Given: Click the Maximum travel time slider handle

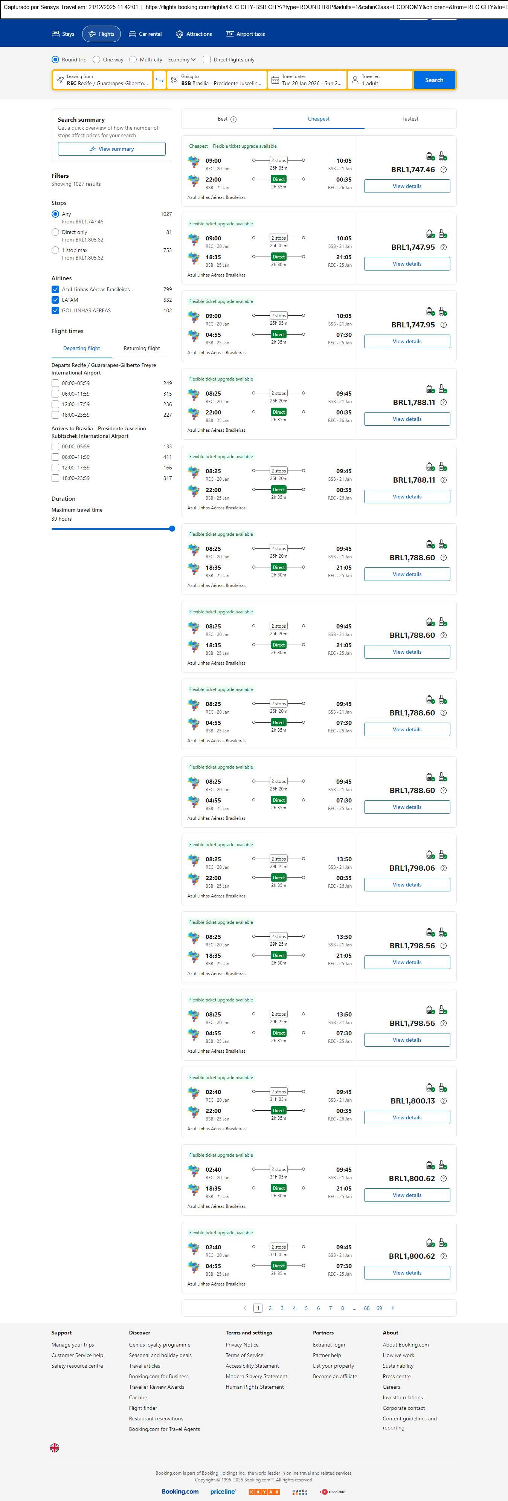Looking at the screenshot, I should (172, 529).
